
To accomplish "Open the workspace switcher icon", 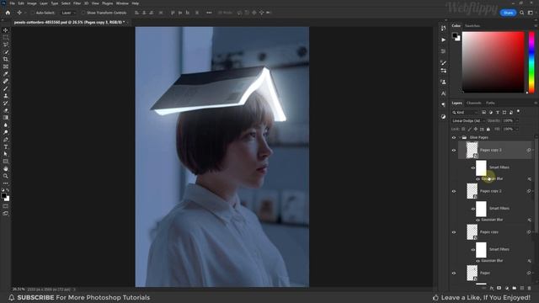I will point(531,13).
